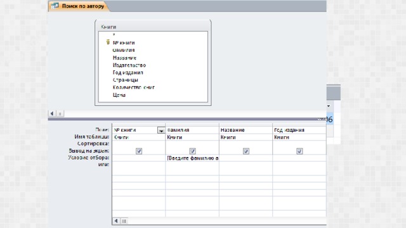This screenshot has height=228, width=406.
Task: Click table name cell under Фамилия
Action: (192, 137)
